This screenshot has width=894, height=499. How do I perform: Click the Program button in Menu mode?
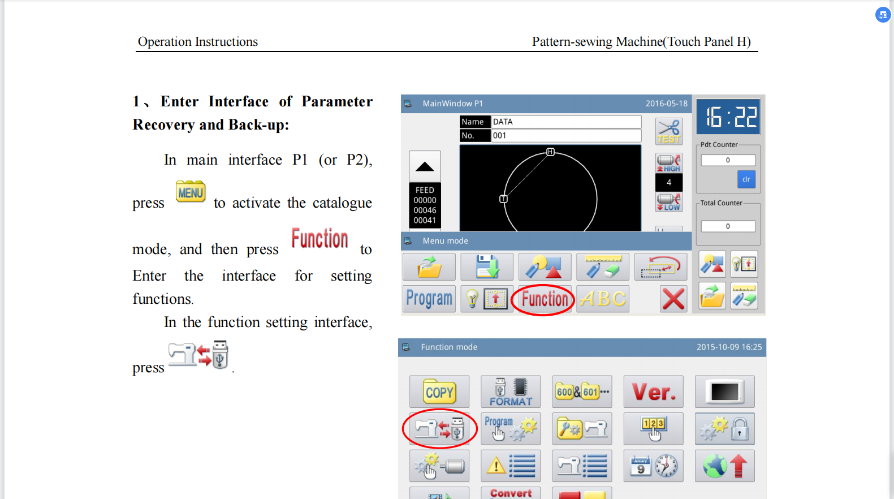pyautogui.click(x=429, y=299)
